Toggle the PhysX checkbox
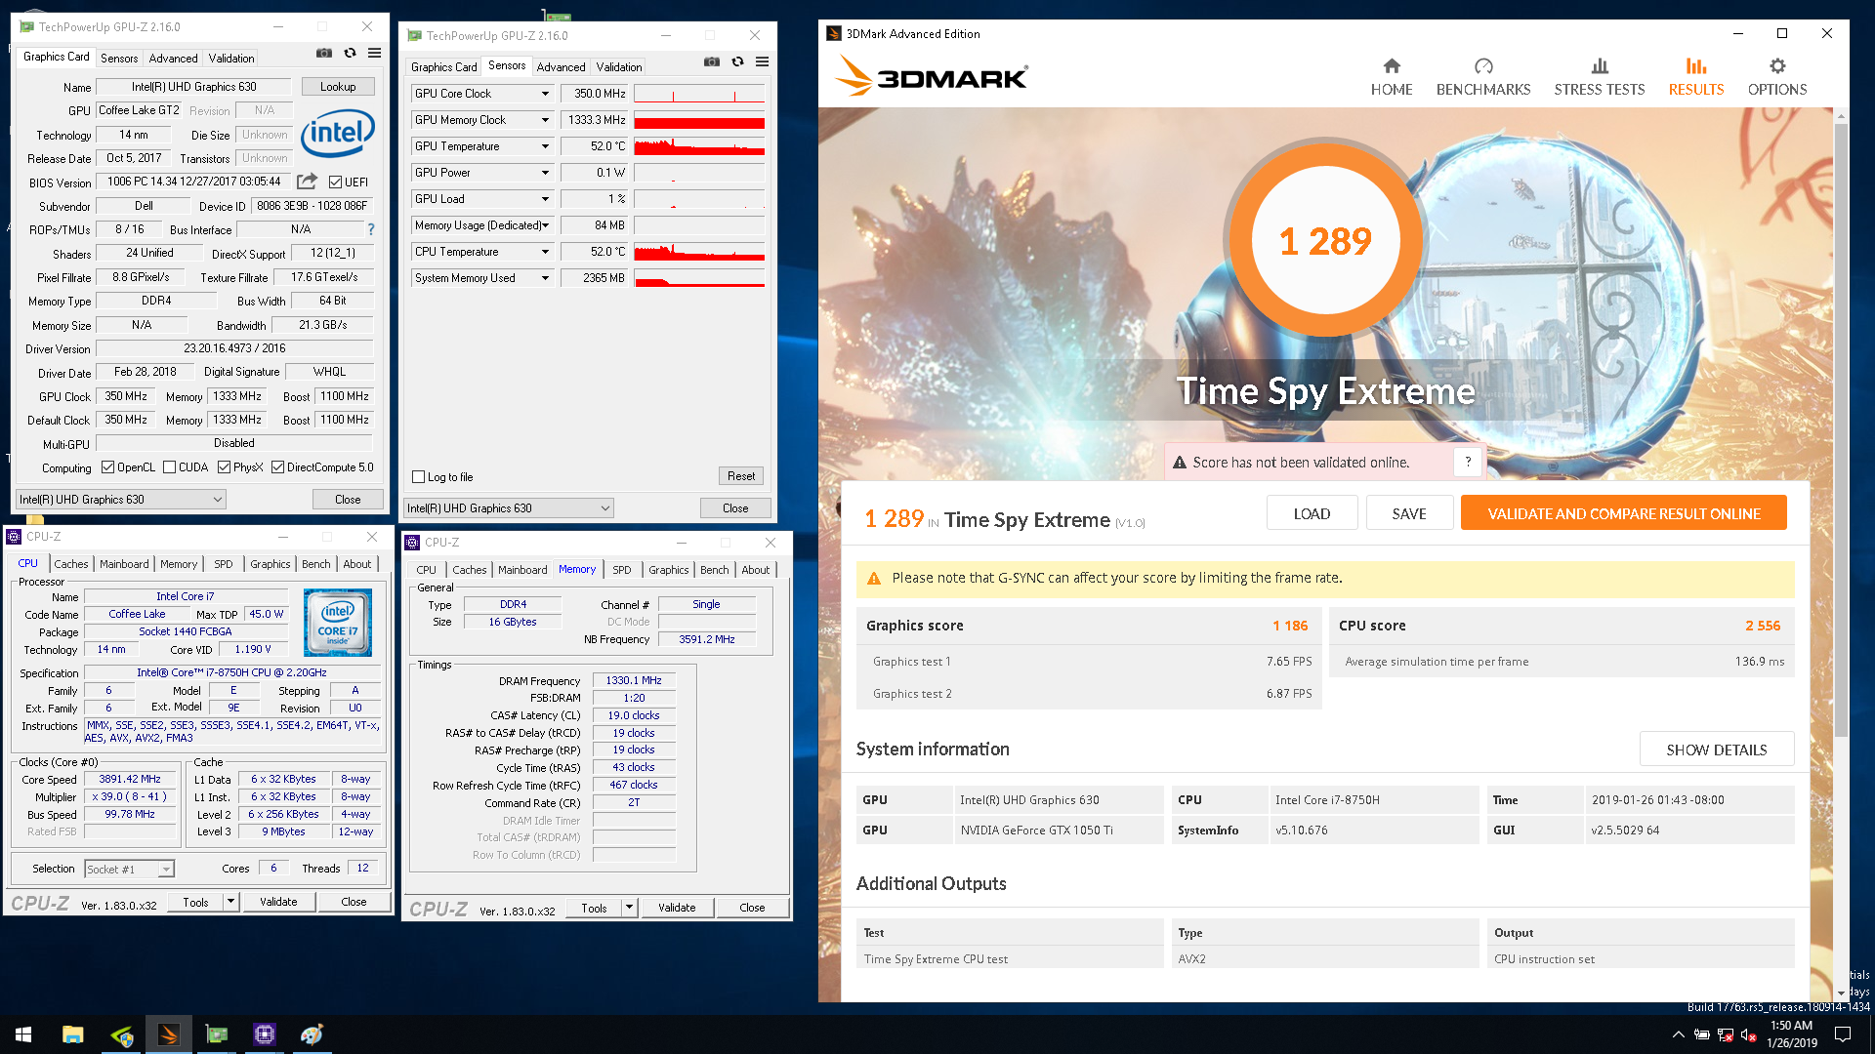Viewport: 1875px width, 1054px height. point(224,467)
